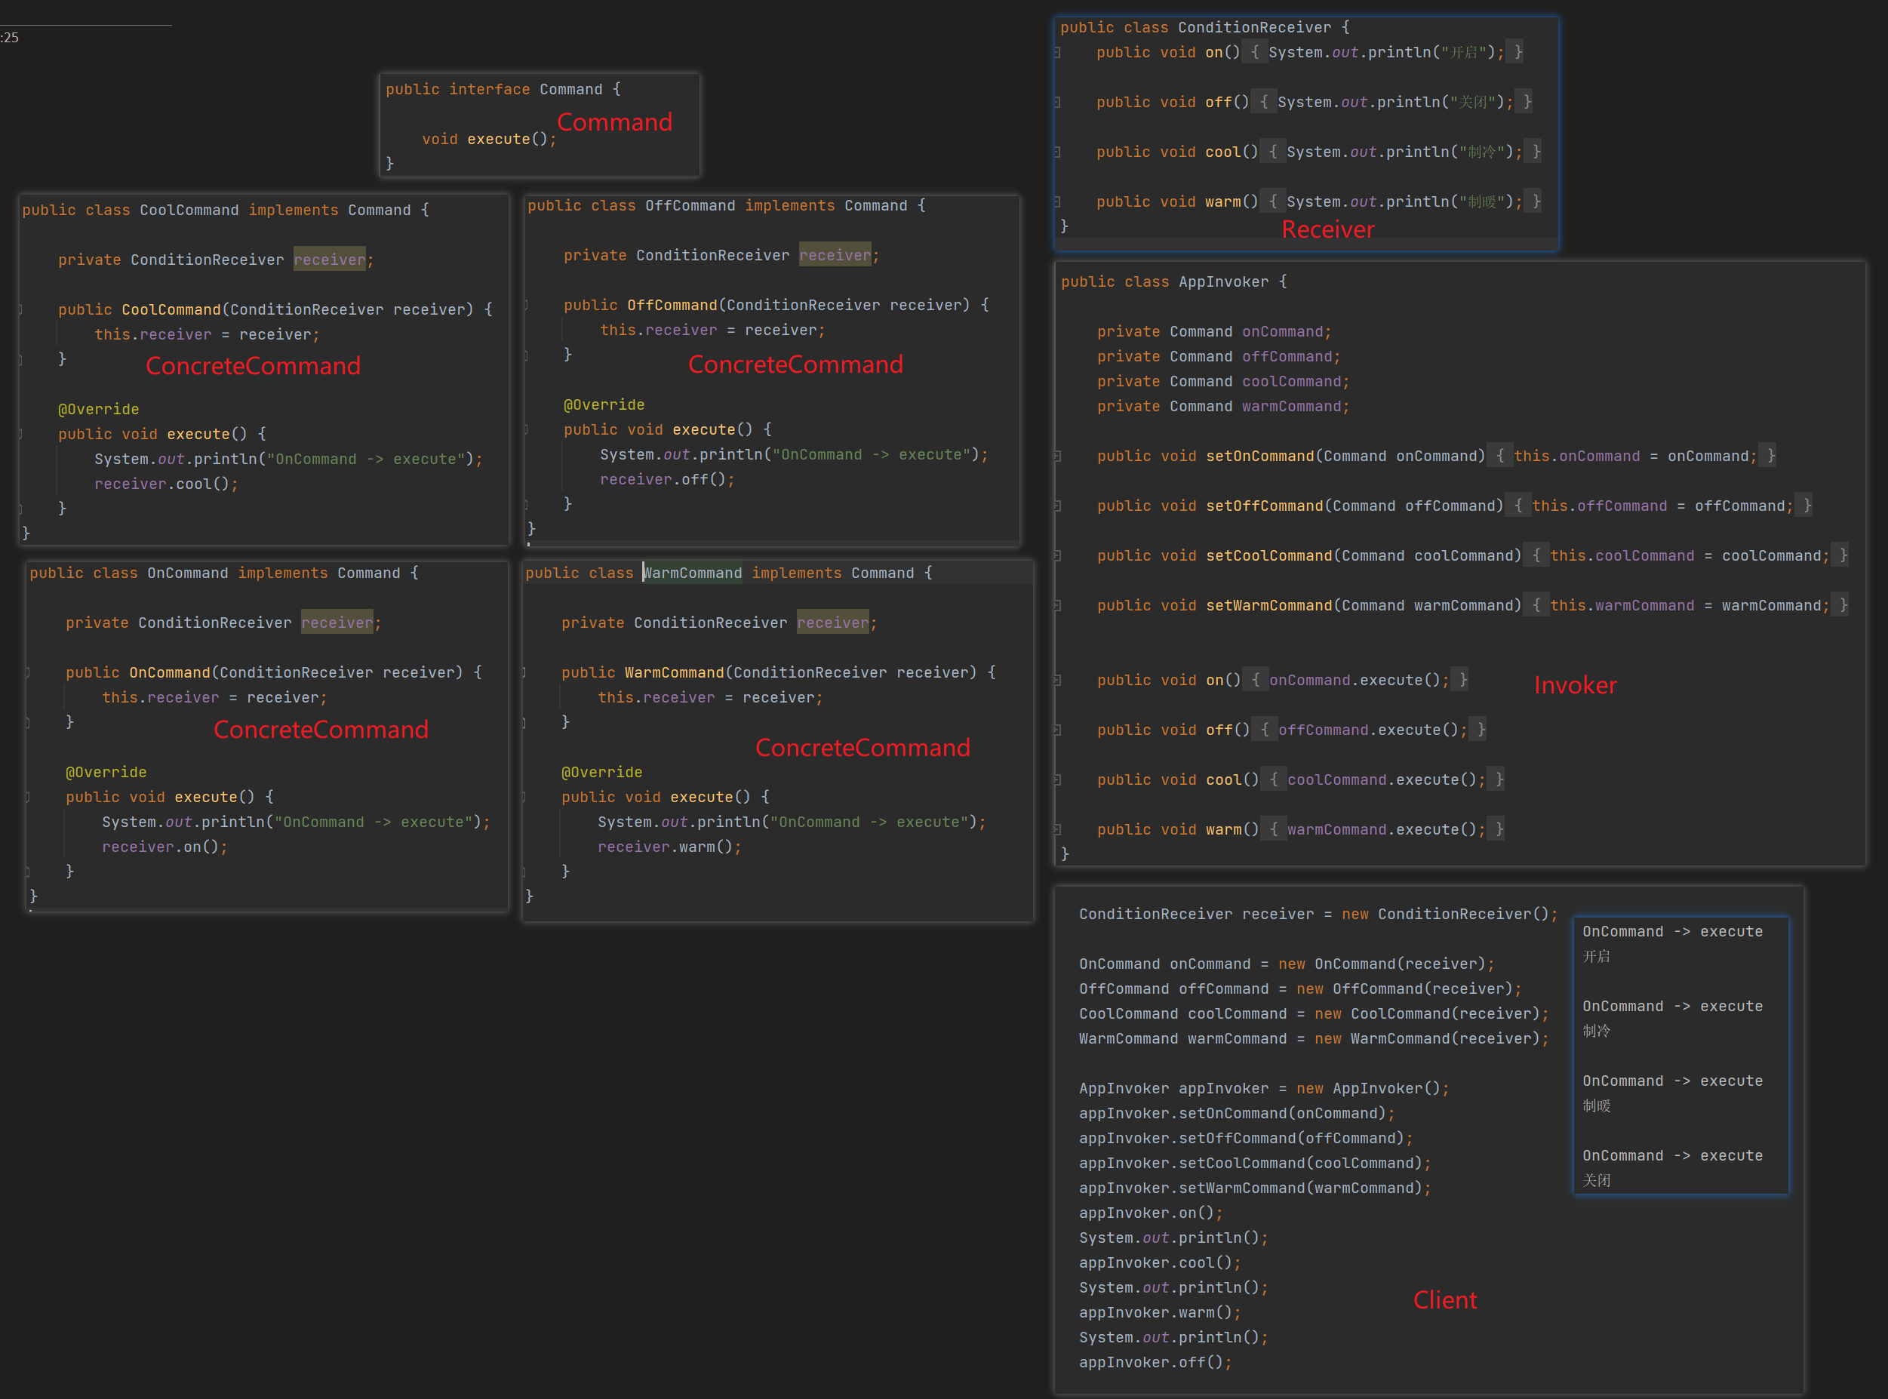Expand the gutter fold marker beside ConditionReceiver on() method

click(x=1057, y=53)
